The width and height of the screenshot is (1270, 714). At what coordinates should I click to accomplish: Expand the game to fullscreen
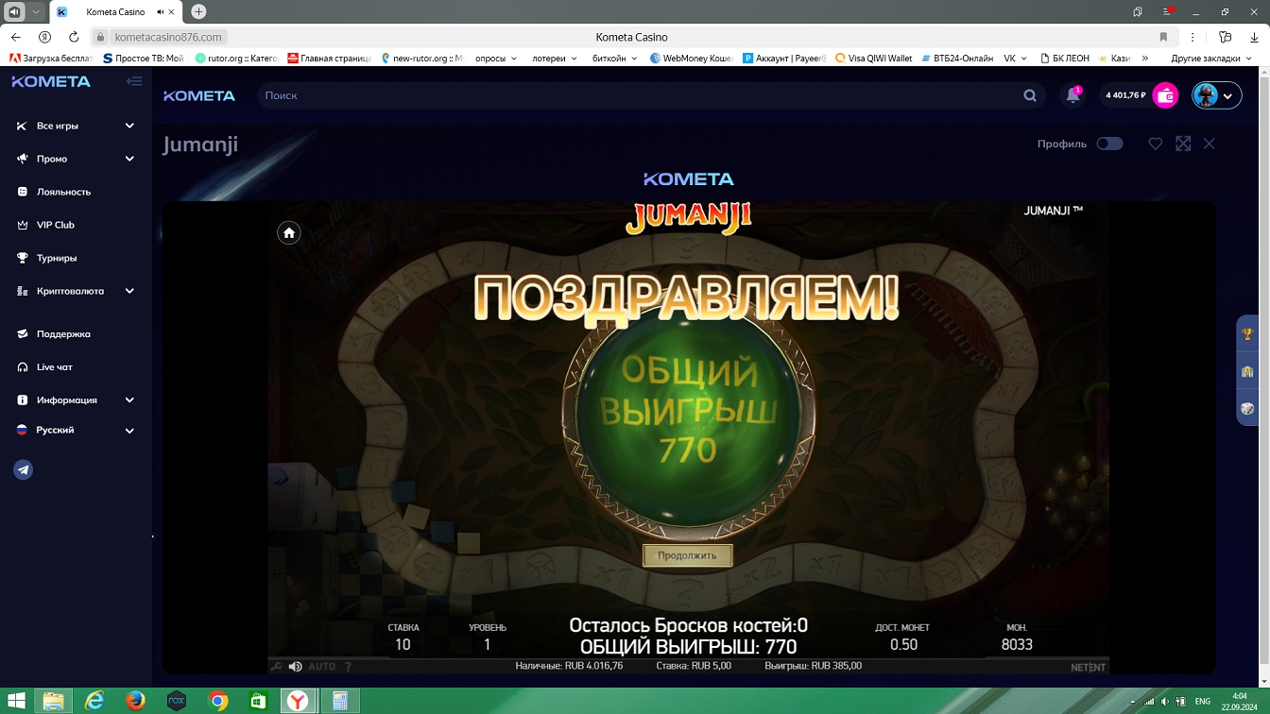coord(1183,144)
